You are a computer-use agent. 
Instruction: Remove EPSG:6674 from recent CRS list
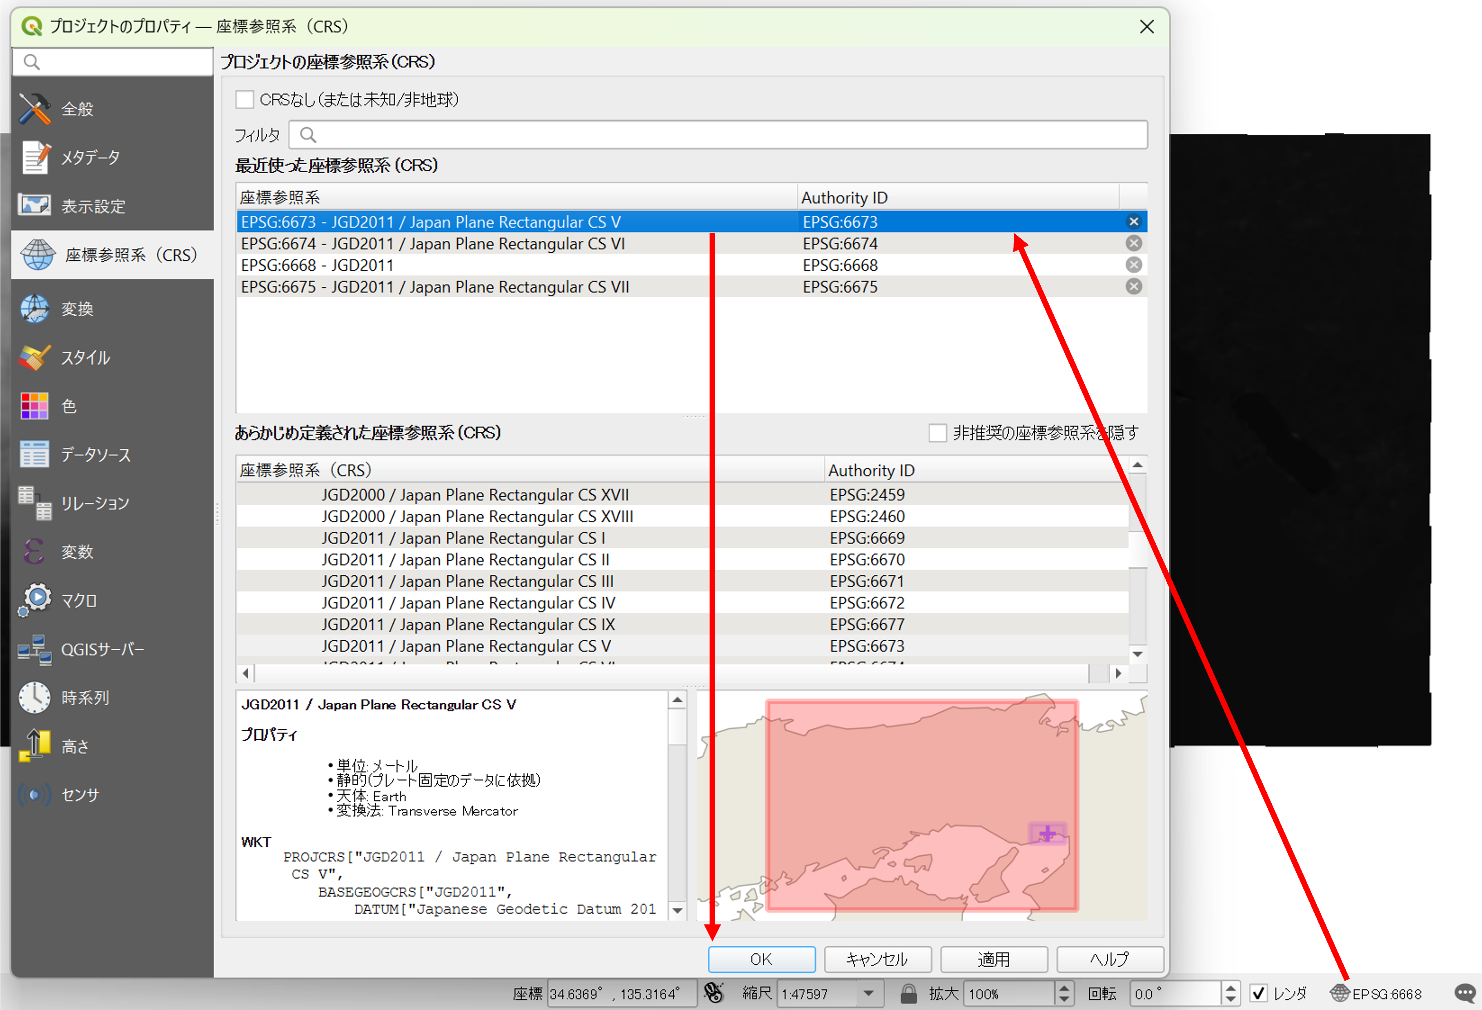[x=1133, y=243]
